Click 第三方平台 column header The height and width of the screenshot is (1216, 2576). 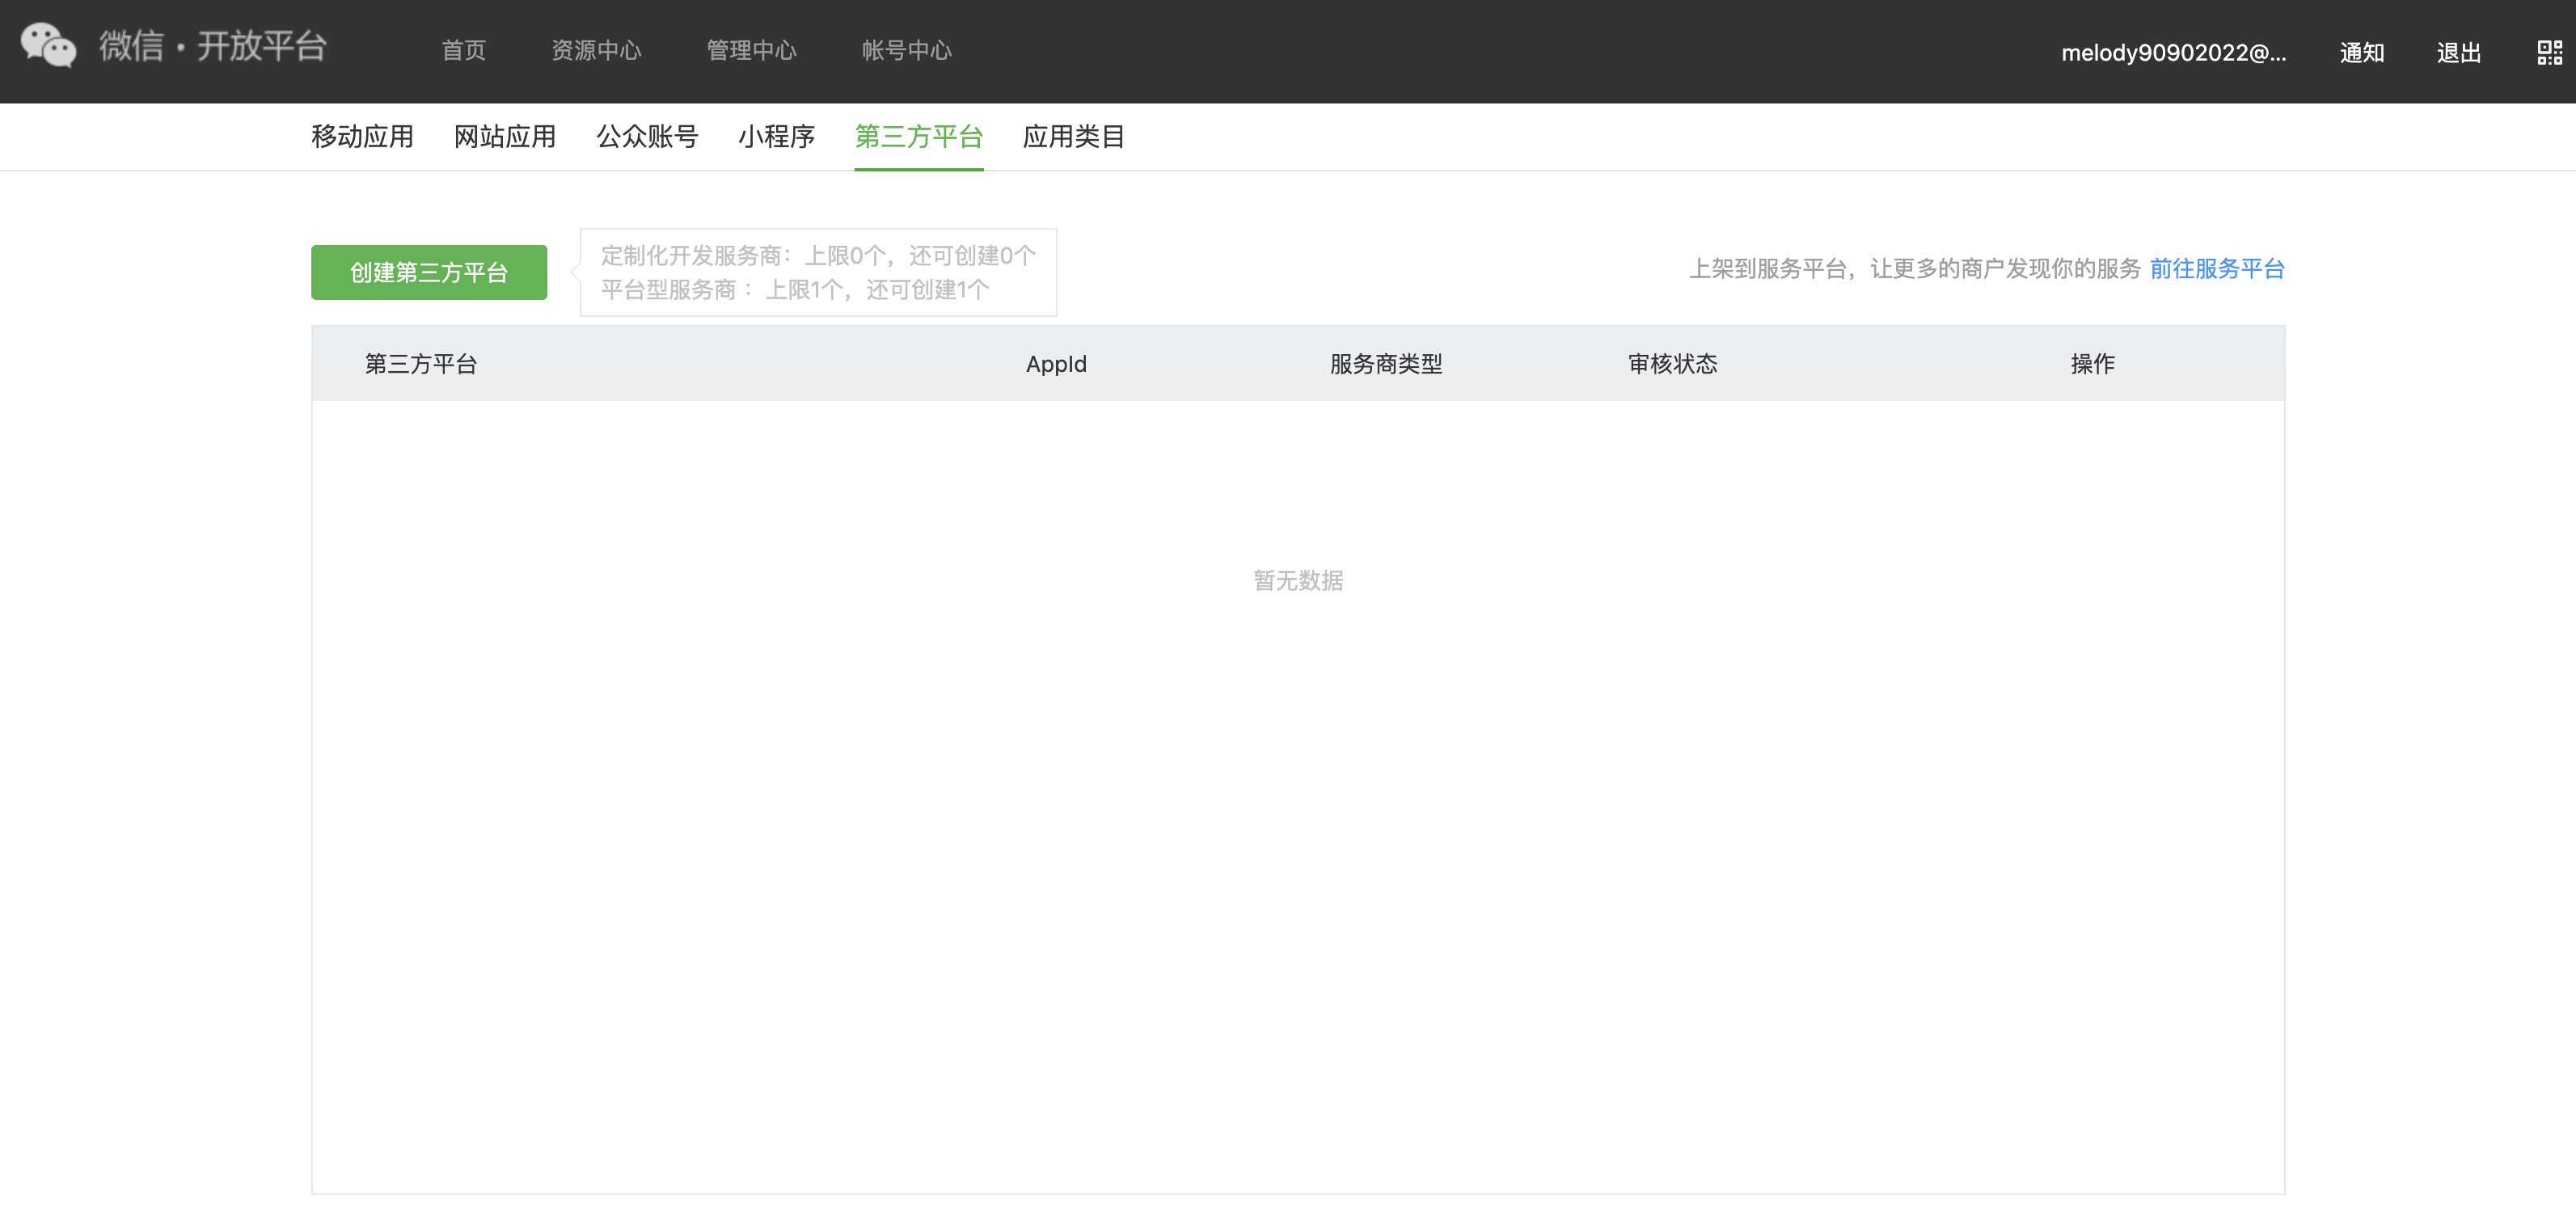point(421,363)
